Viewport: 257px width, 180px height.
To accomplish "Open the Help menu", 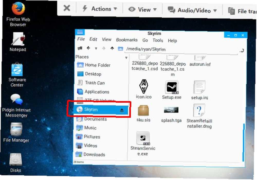I will pyautogui.click(x=172, y=41).
